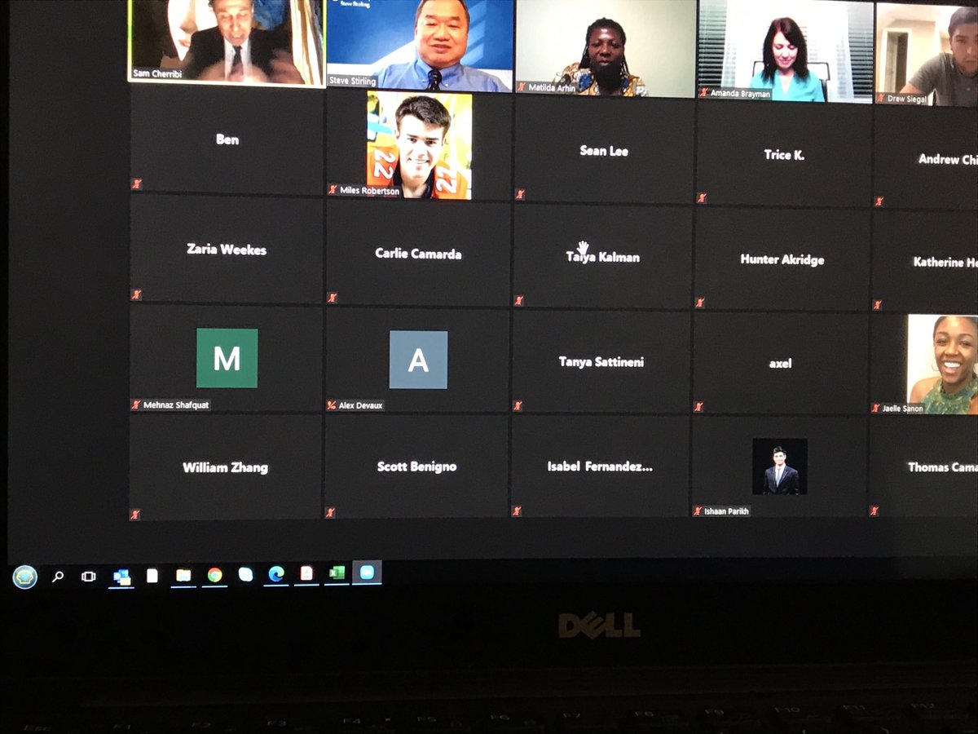978x734 pixels.
Task: Open taskbar Search magnifier
Action: pyautogui.click(x=58, y=576)
